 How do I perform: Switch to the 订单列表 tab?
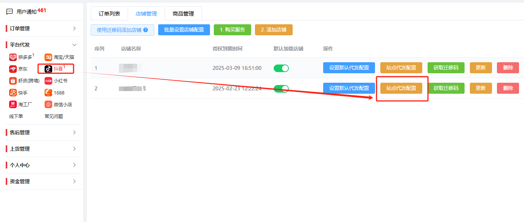click(109, 14)
